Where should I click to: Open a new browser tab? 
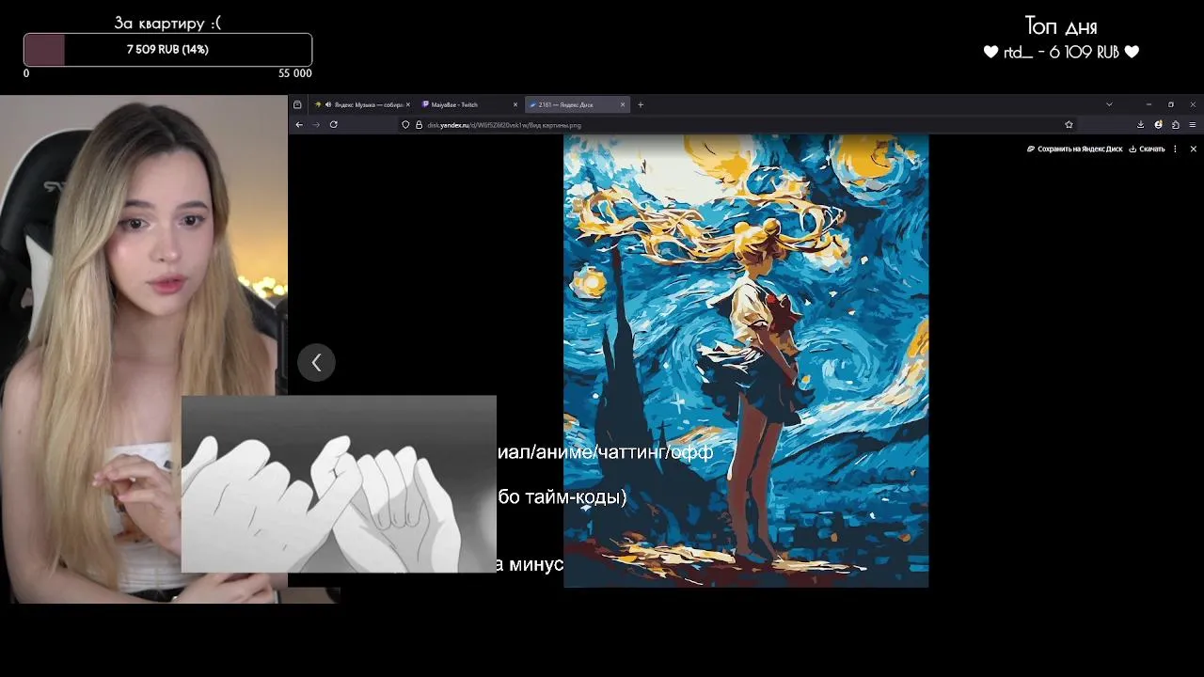(x=641, y=104)
